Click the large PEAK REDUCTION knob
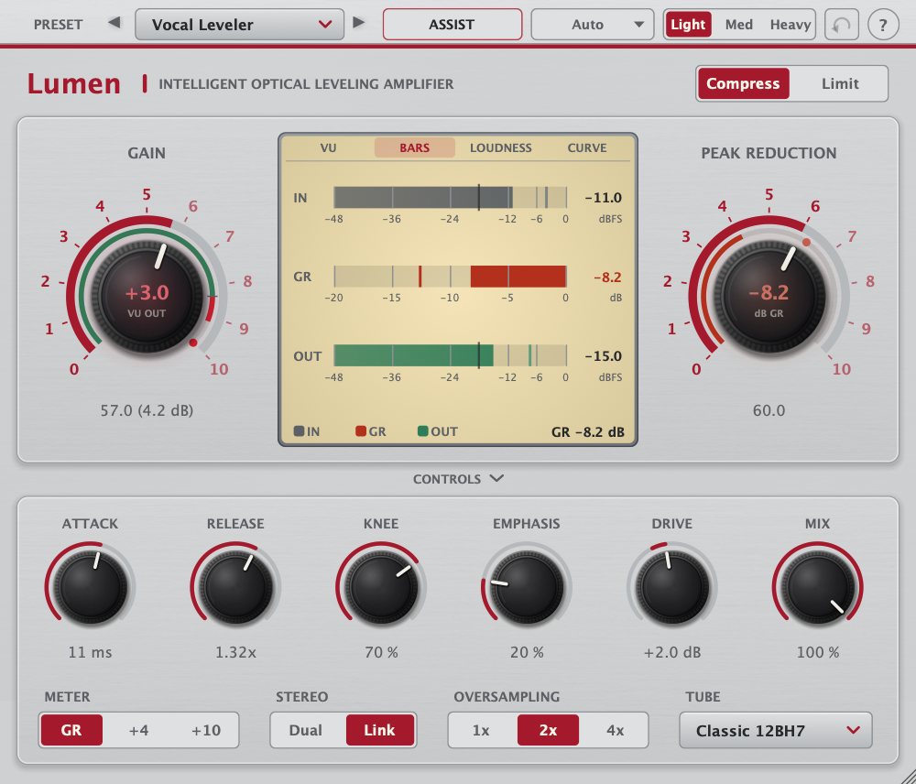The image size is (916, 784). (769, 296)
